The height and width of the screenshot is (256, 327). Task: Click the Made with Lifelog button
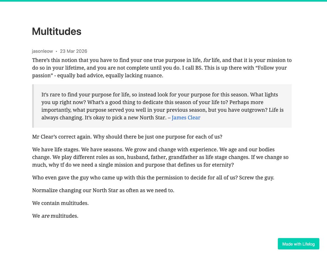pos(299,244)
